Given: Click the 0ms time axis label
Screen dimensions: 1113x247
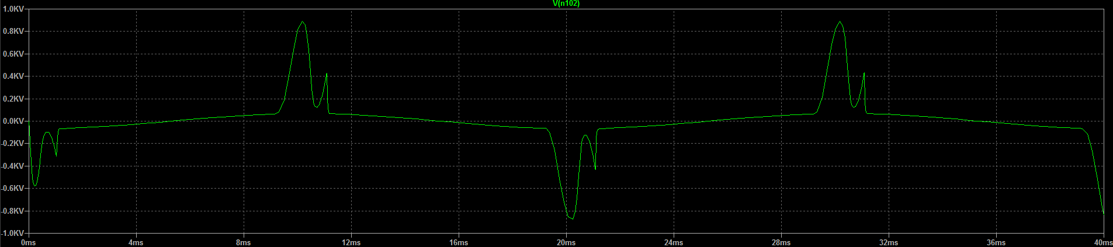Looking at the screenshot, I should pyautogui.click(x=28, y=242).
